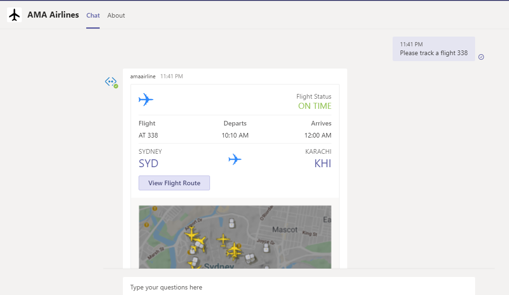Click the amaairline bot avatar icon
This screenshot has width=509, height=295.
click(110, 82)
